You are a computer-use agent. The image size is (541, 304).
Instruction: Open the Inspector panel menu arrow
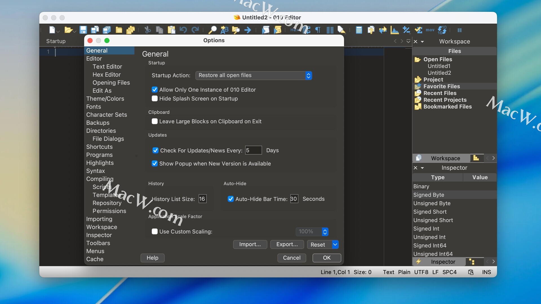[422, 168]
